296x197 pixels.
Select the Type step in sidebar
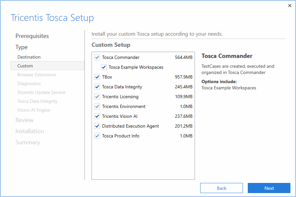(22, 47)
